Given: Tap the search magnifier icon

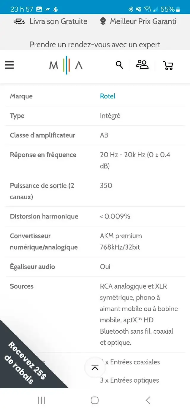Looking at the screenshot, I should coord(119,65).
